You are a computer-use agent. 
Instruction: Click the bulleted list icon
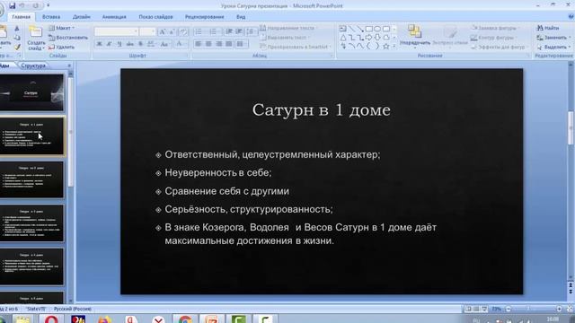point(199,32)
